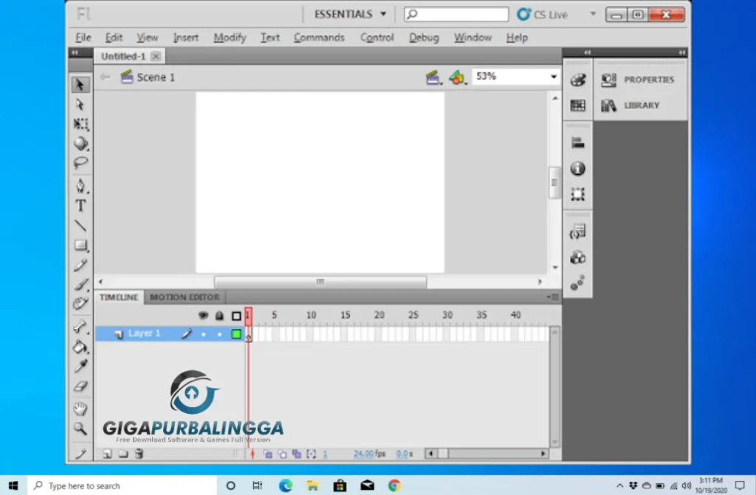This screenshot has width=756, height=495.
Task: Edit the frame rate value of 24.00 fps
Action: 362,454
